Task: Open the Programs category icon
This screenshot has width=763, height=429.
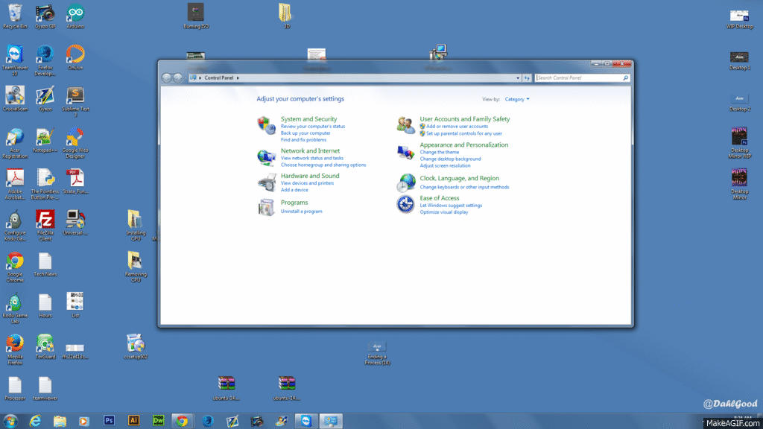Action: [x=266, y=207]
